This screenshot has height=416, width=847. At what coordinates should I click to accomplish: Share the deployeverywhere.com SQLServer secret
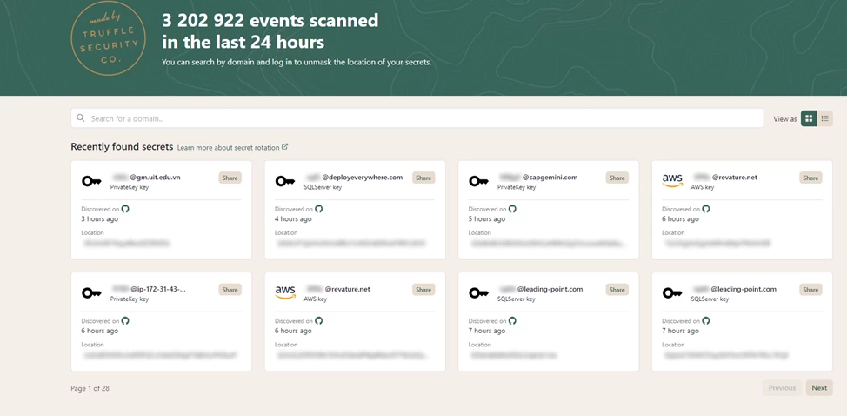point(423,178)
